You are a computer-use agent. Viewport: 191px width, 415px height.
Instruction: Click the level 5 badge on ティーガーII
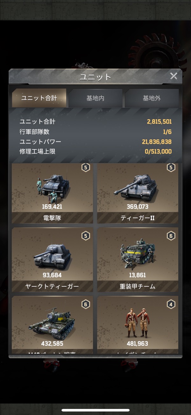tap(171, 167)
